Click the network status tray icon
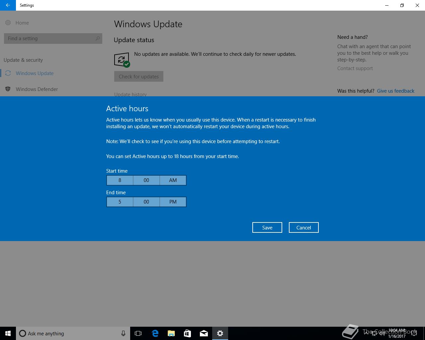The width and height of the screenshot is (425, 340). (x=374, y=333)
